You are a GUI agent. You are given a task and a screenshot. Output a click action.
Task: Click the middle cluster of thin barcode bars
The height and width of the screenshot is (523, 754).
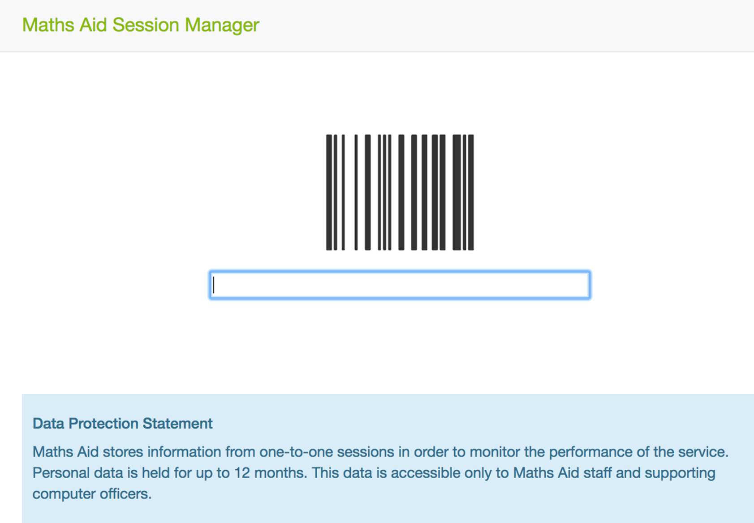click(x=384, y=192)
